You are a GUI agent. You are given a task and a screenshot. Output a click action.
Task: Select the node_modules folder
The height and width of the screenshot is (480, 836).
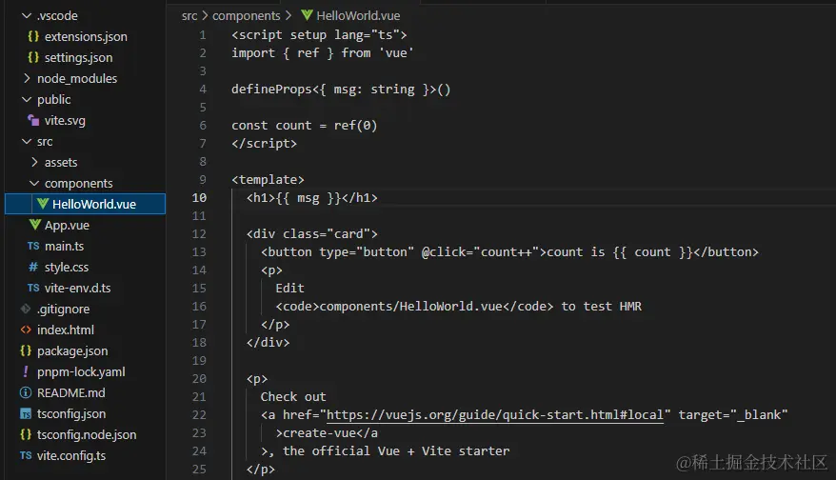click(77, 79)
